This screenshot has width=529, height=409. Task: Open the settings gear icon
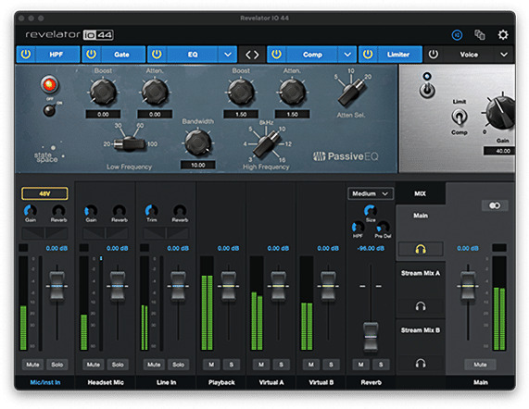pyautogui.click(x=503, y=35)
